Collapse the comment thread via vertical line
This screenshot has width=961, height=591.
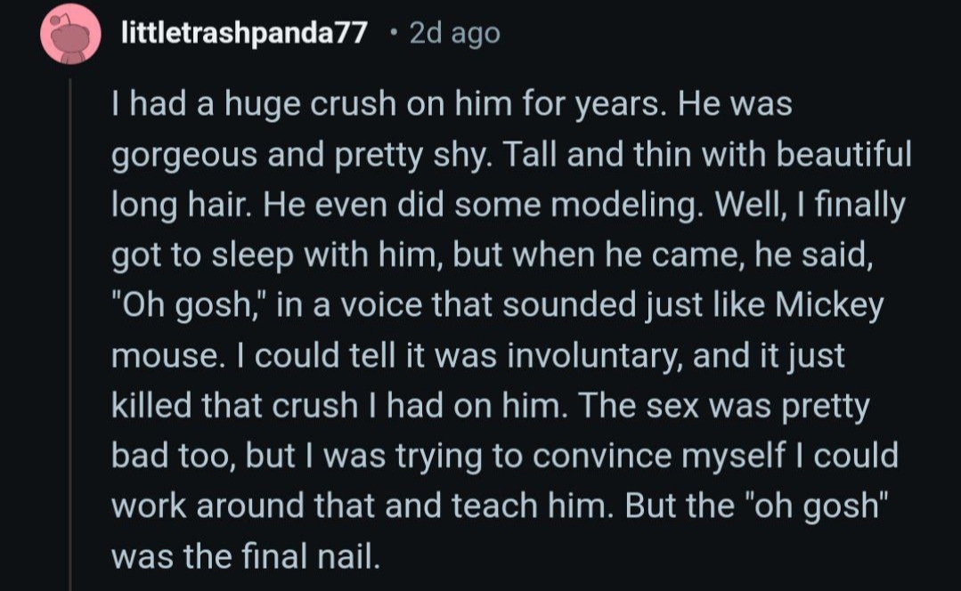click(70, 334)
